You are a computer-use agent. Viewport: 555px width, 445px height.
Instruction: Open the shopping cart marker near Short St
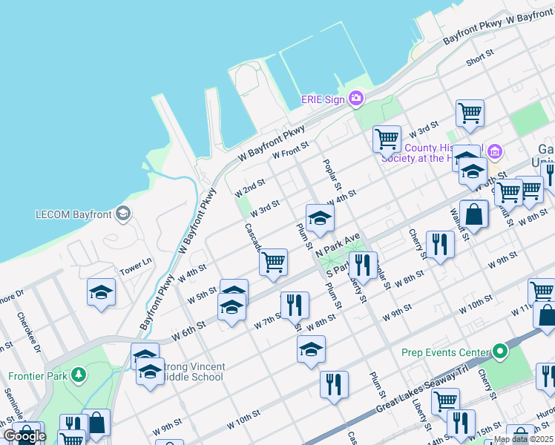click(x=470, y=113)
